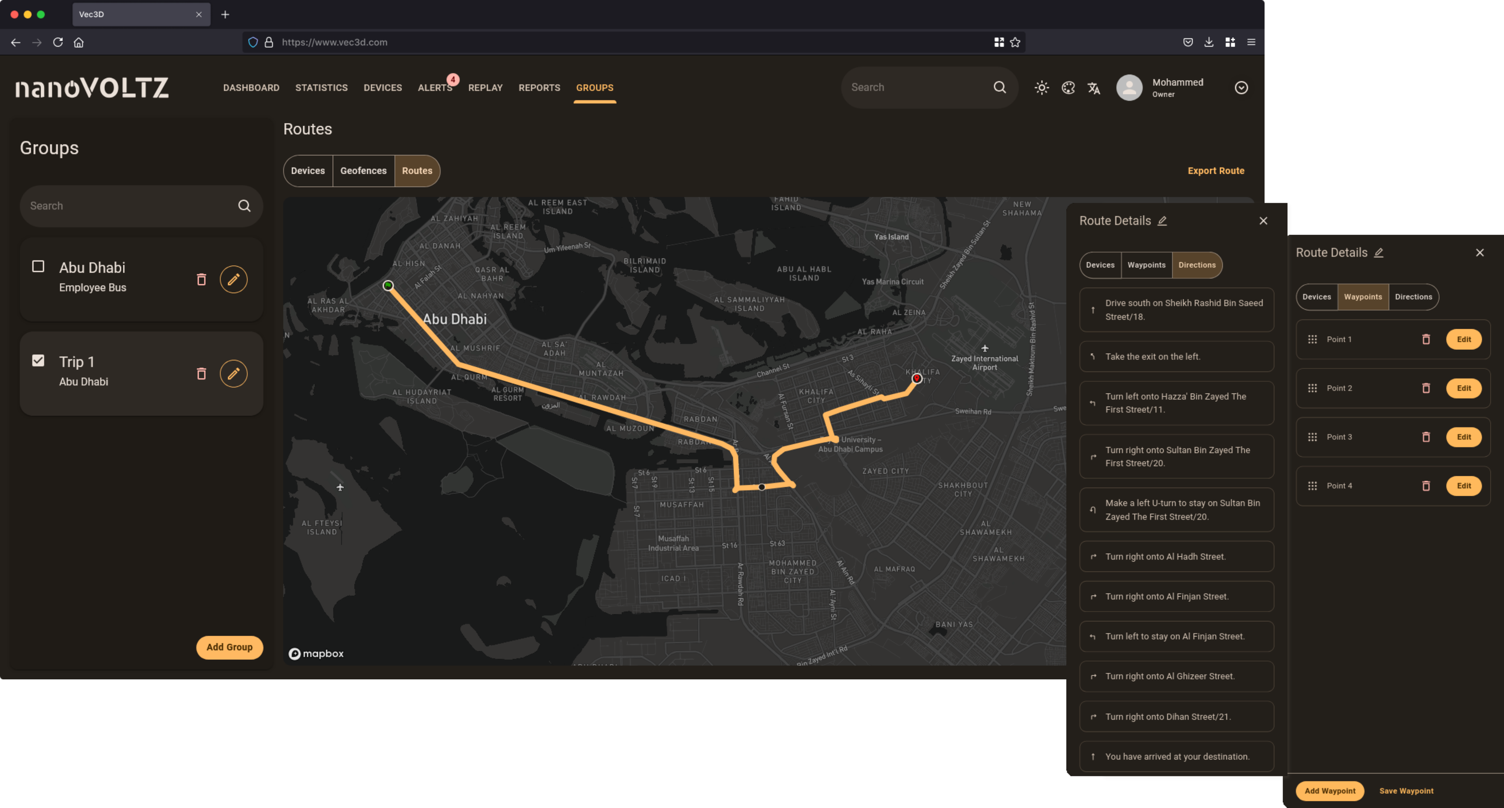Rename route via pencil in Waypoints panel
The height and width of the screenshot is (808, 1504).
1379,252
